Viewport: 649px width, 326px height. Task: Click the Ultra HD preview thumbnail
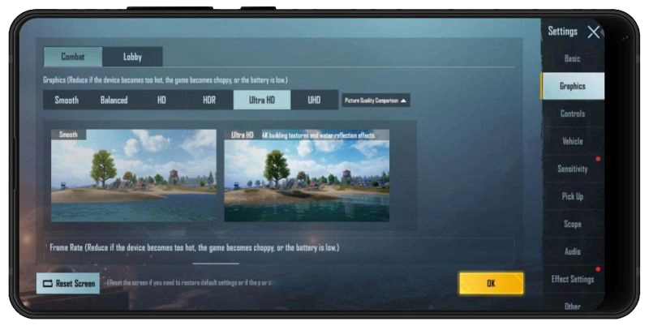(307, 175)
